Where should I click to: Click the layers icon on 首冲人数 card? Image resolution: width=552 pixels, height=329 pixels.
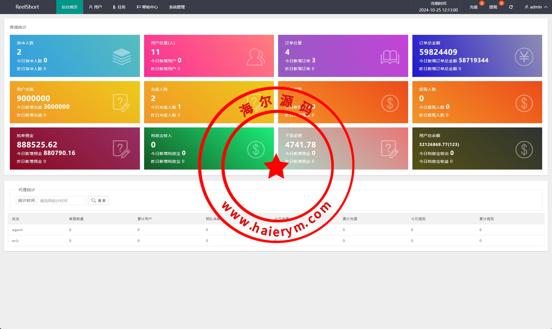122,57
